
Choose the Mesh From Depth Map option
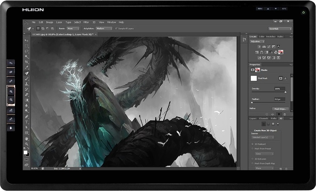point(252,163)
